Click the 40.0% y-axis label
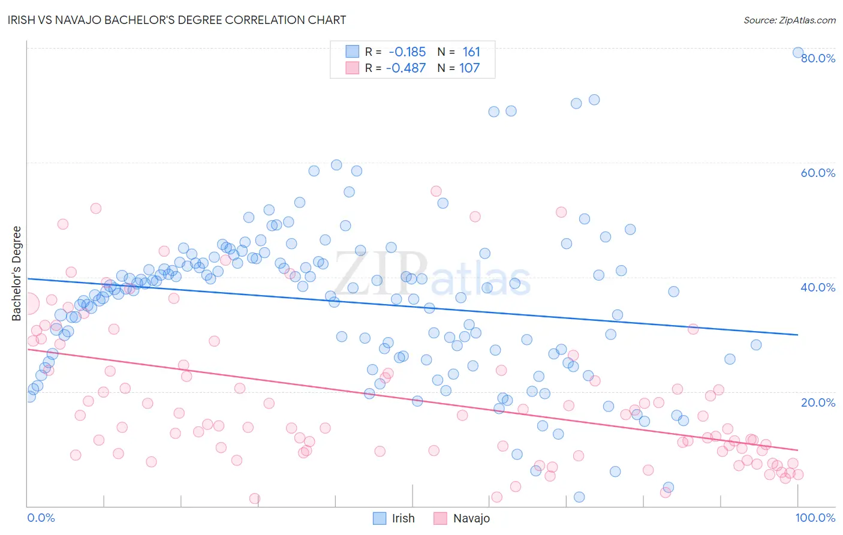843x535 pixels. click(x=818, y=287)
